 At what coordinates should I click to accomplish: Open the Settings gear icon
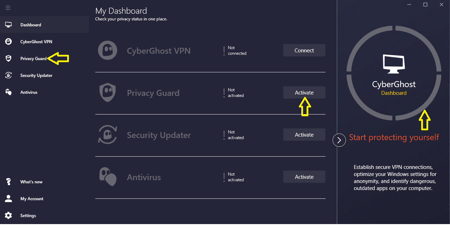point(8,216)
